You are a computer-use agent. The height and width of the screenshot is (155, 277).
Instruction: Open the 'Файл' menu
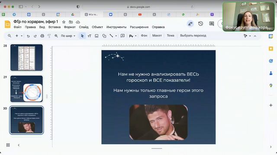point(17,27)
